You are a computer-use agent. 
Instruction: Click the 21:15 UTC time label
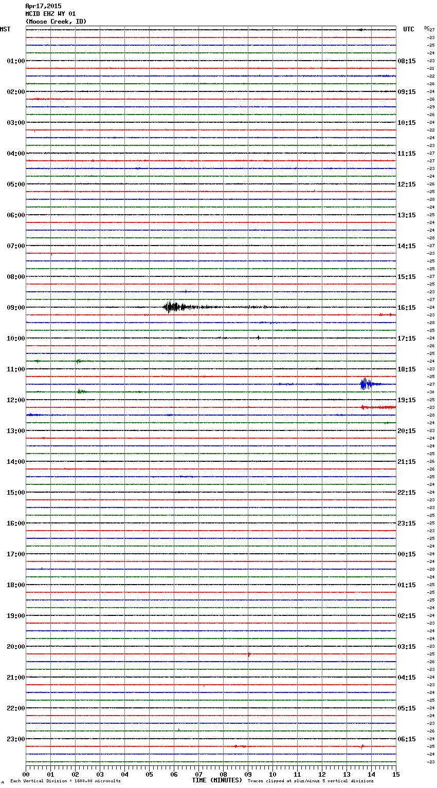tap(407, 462)
